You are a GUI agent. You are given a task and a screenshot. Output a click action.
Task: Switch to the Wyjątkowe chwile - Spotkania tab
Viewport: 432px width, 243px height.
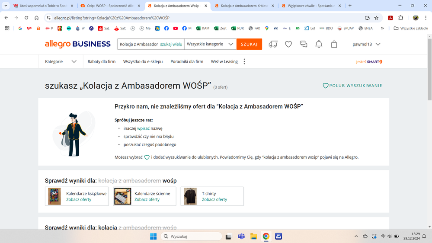[311, 6]
